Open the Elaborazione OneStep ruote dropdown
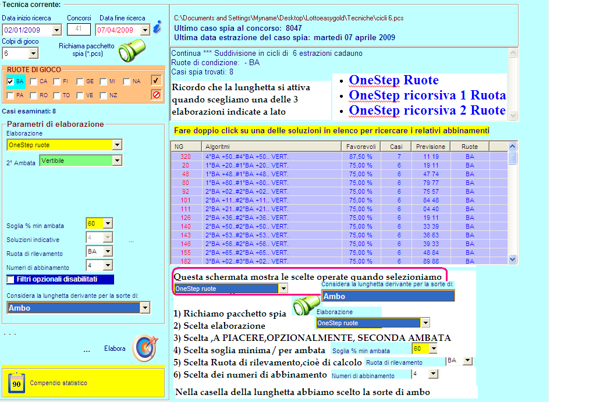Viewport: 596px width, 402px height. [118, 145]
